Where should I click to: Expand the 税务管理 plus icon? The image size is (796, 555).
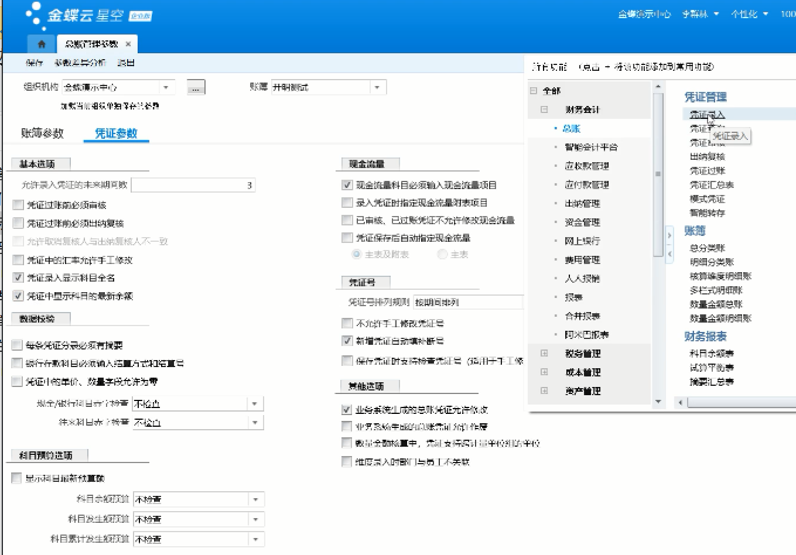(544, 354)
